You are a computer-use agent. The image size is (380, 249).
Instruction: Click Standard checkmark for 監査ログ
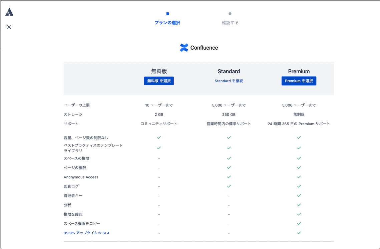pyautogui.click(x=229, y=186)
